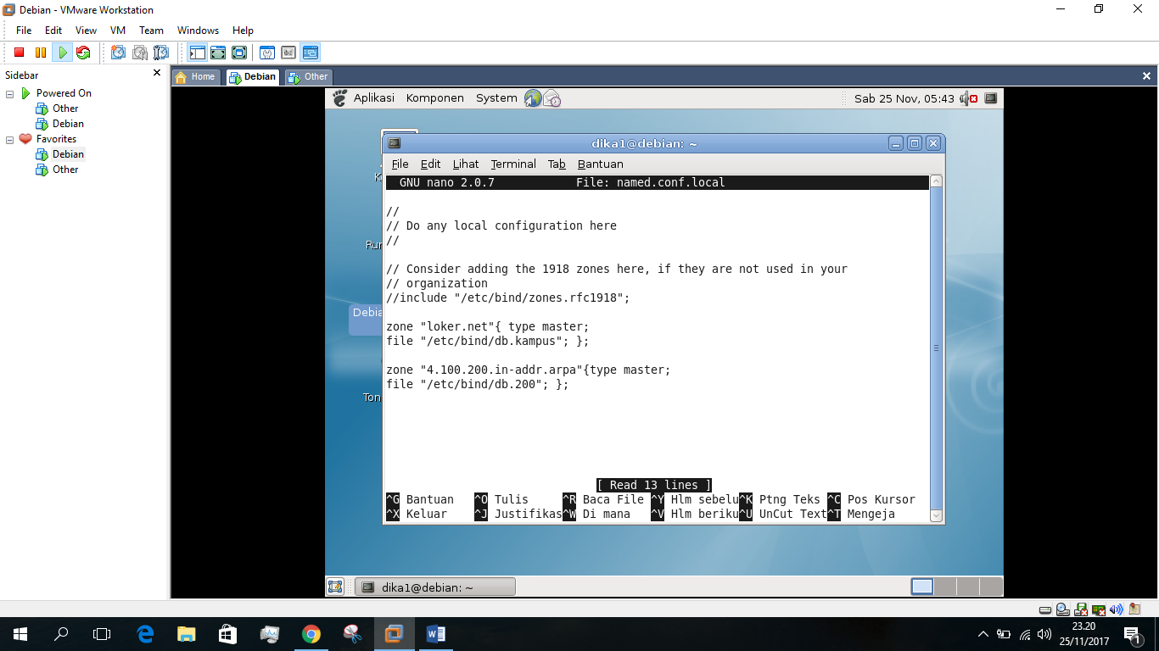Open virtual machine settings via wrench icon

[x=266, y=52]
